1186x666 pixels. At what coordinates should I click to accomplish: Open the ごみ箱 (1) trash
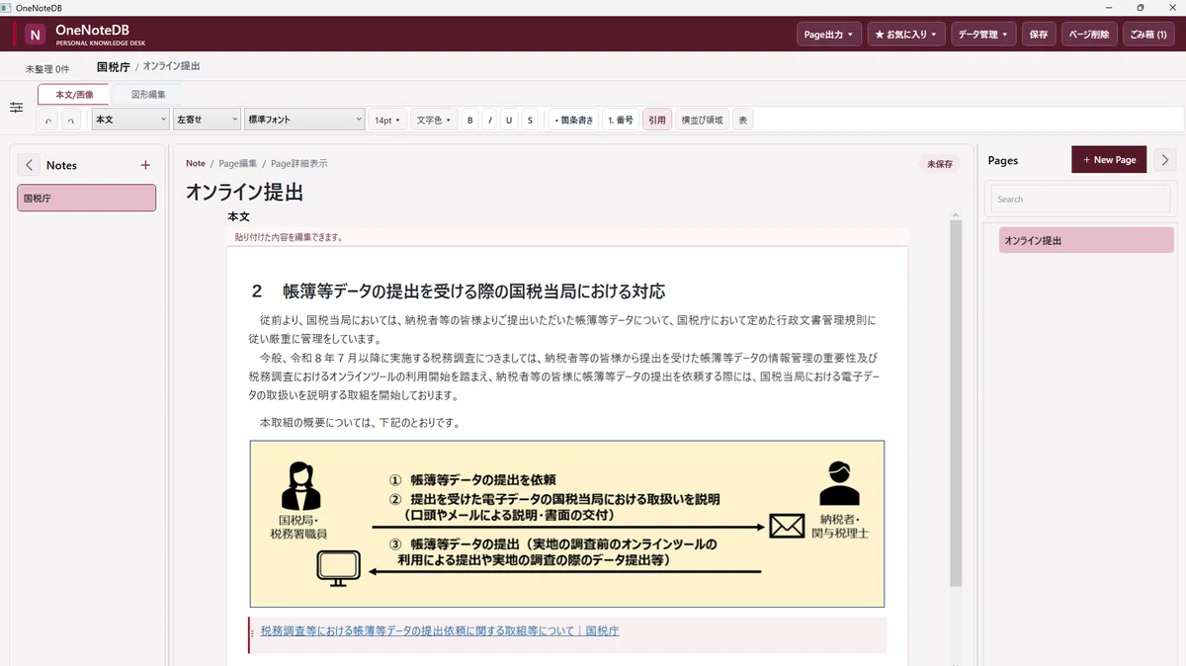coord(1148,35)
